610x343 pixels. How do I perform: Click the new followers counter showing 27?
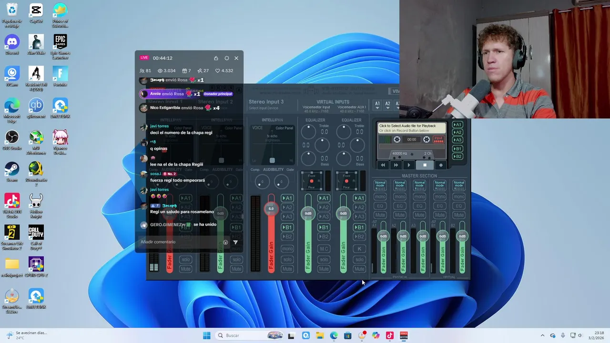click(203, 71)
